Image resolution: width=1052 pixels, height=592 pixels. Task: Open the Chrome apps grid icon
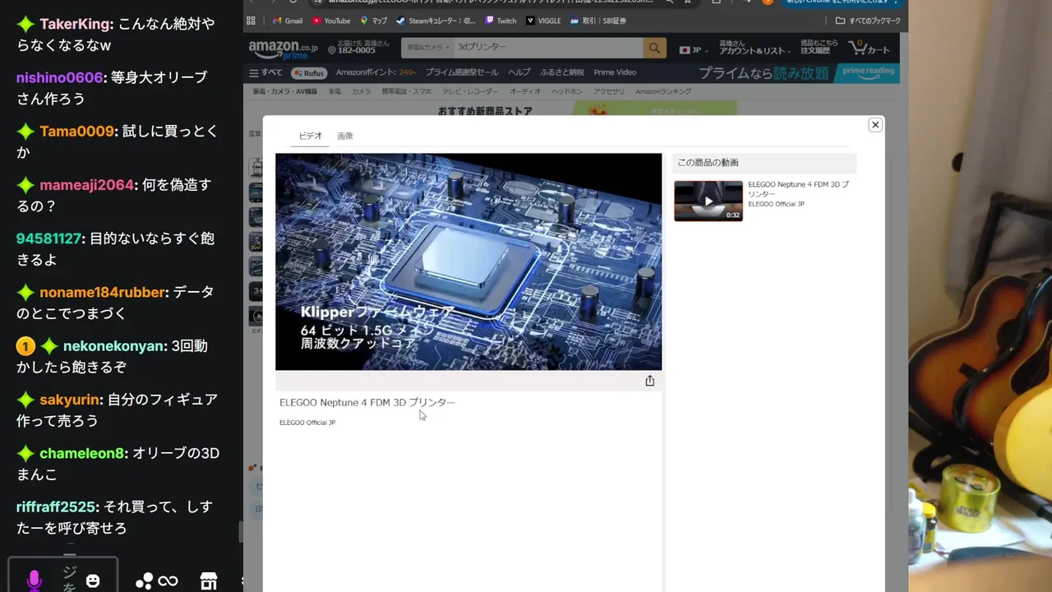251,21
